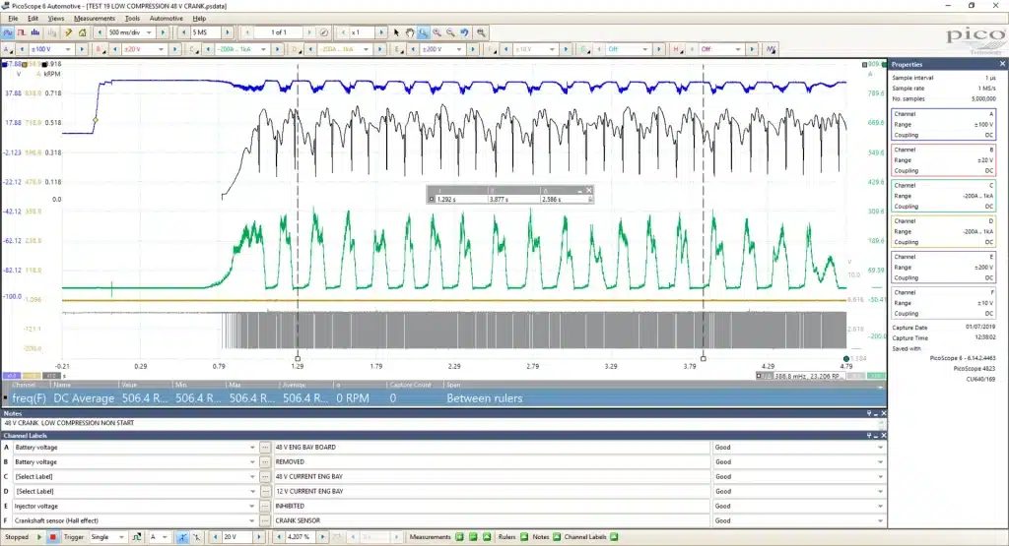Screen dimensions: 1009x546
Task: Click the Auto setup wand icon
Action: pos(68,32)
